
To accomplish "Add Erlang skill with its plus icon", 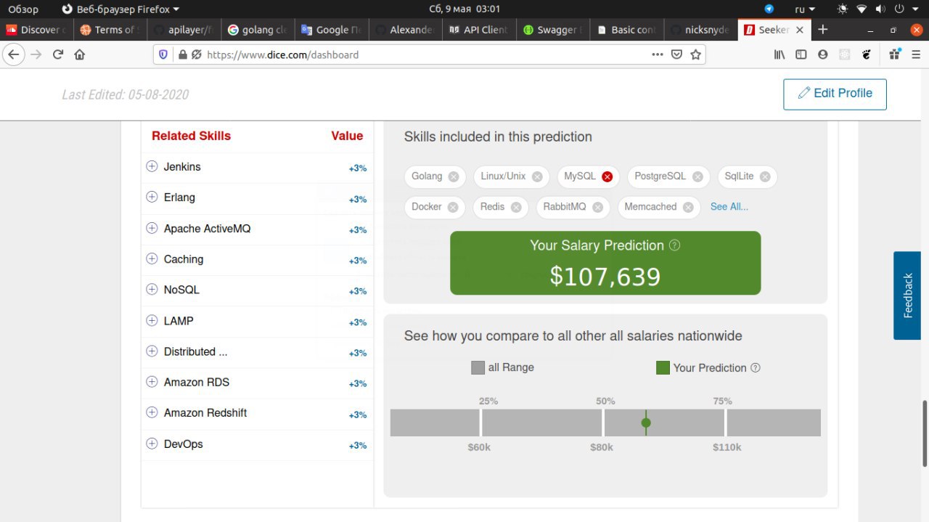I will [152, 197].
